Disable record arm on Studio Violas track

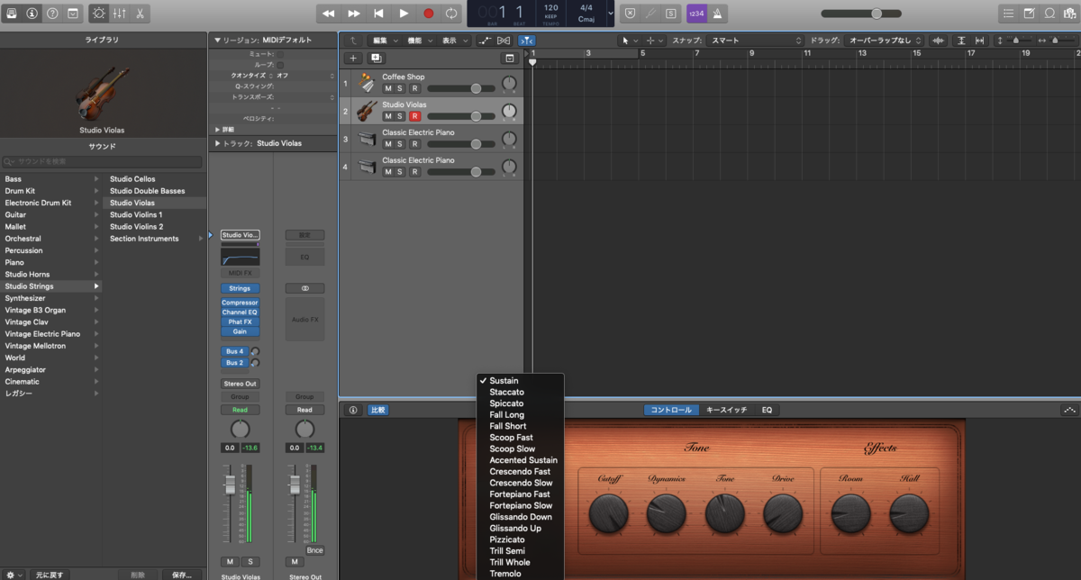[x=414, y=116]
